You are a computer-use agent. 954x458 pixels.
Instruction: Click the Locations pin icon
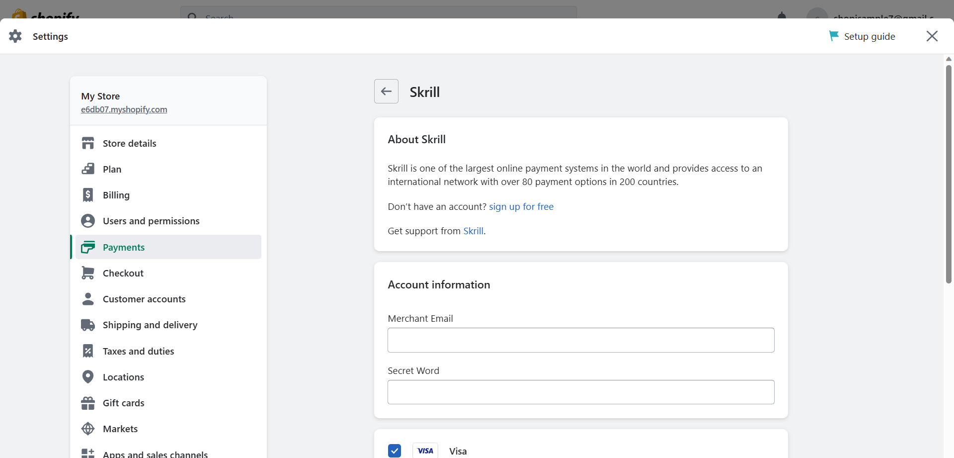pos(88,377)
